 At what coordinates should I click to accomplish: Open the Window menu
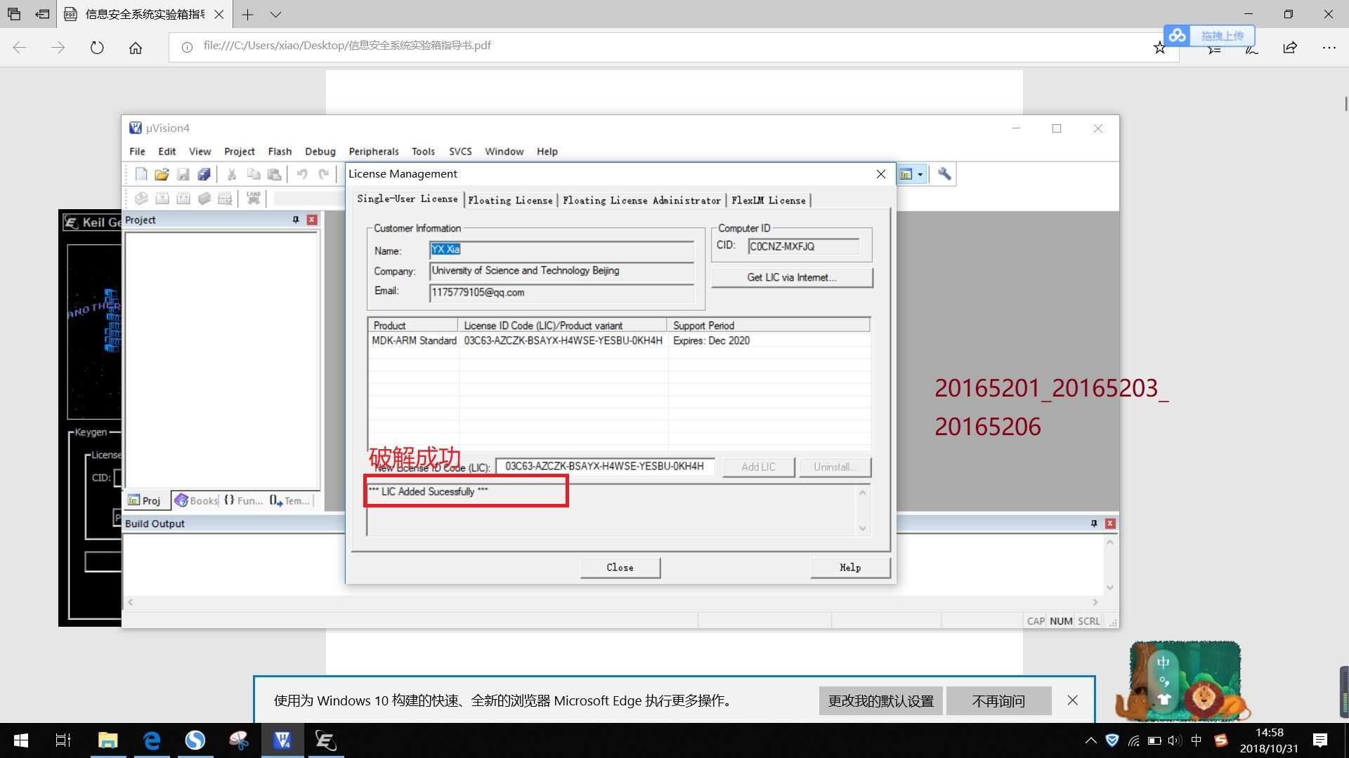[x=504, y=152]
